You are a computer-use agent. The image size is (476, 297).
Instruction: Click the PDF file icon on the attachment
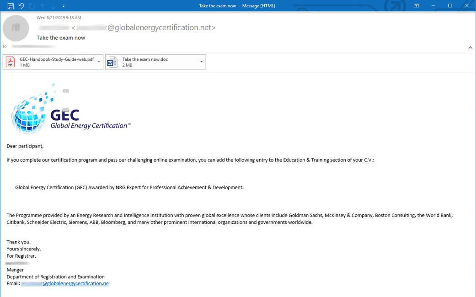[10, 62]
